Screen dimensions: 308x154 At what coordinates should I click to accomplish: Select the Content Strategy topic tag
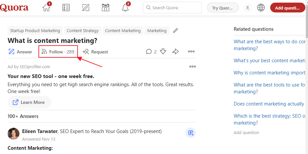[83, 30]
